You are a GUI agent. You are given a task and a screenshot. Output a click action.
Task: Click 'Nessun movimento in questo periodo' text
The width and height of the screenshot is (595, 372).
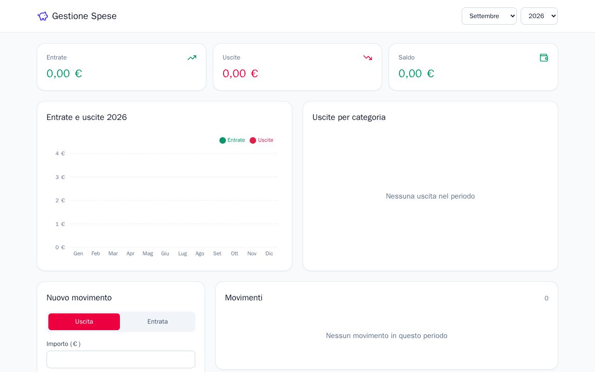pos(387,336)
